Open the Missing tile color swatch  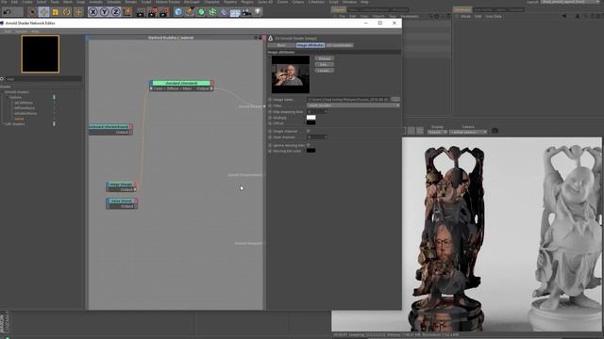pos(310,151)
